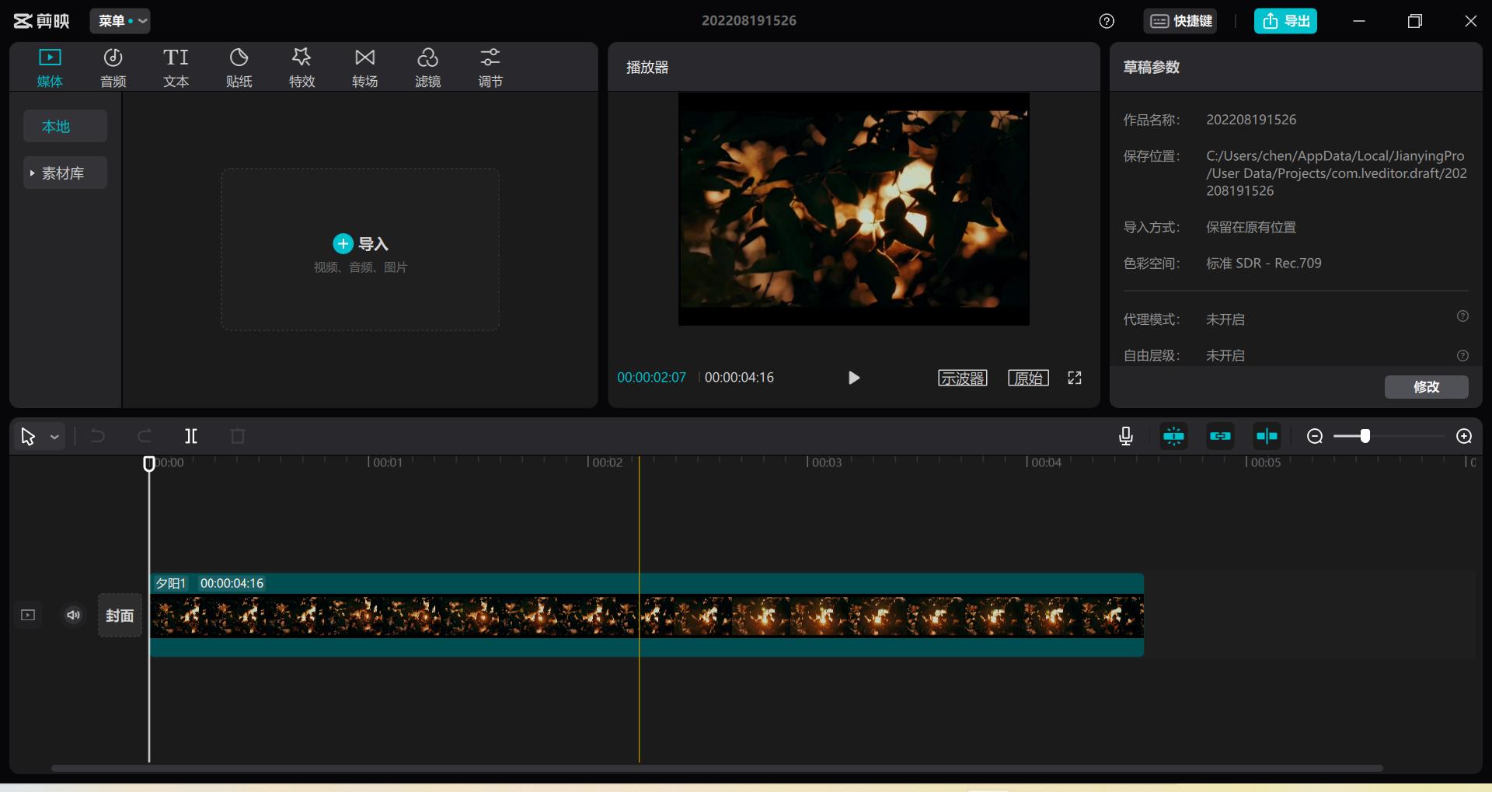Switch to the 转场 transitions tab
This screenshot has width=1492, height=792.
364,67
